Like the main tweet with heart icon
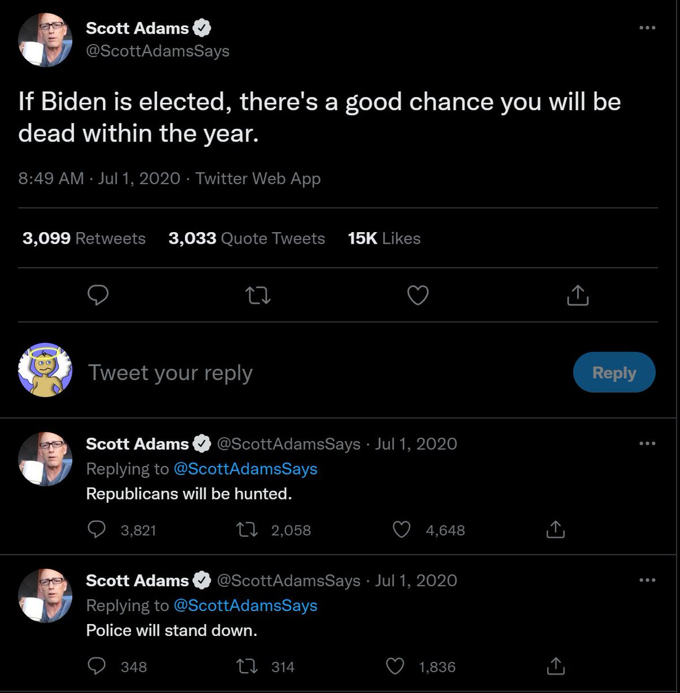 [x=418, y=296]
